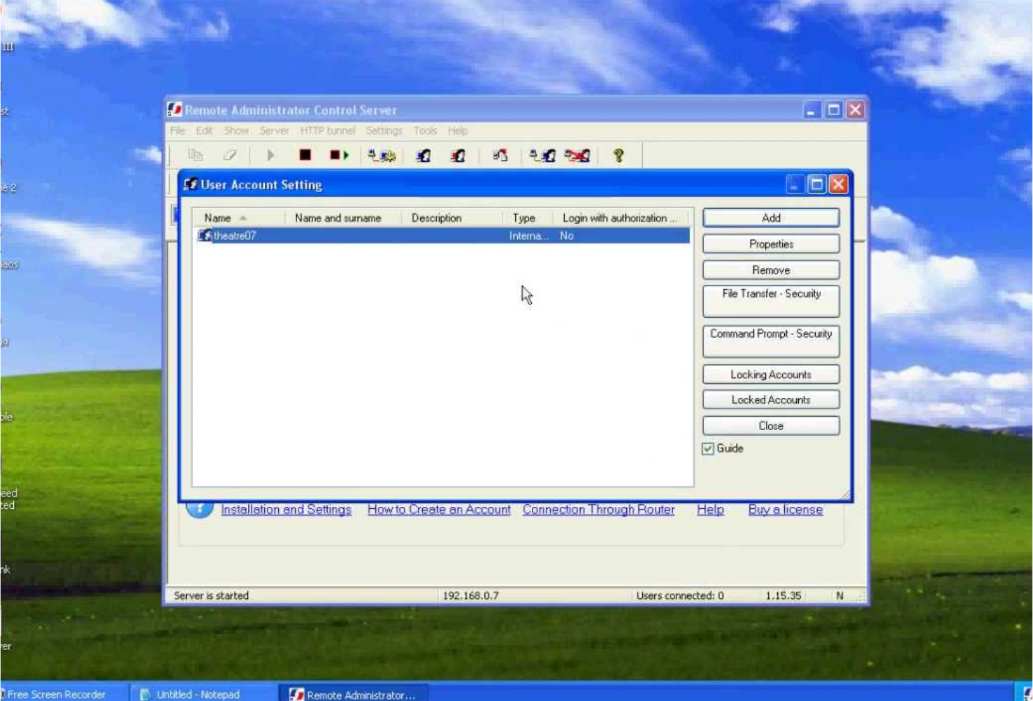
Task: Click the Locking Accounts button
Action: tap(771, 374)
